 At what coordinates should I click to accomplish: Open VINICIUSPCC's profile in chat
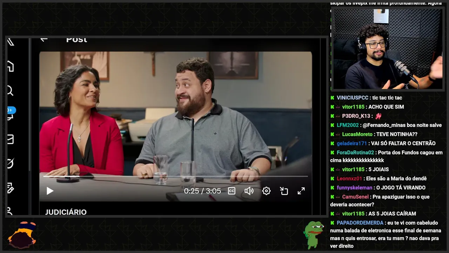point(353,98)
